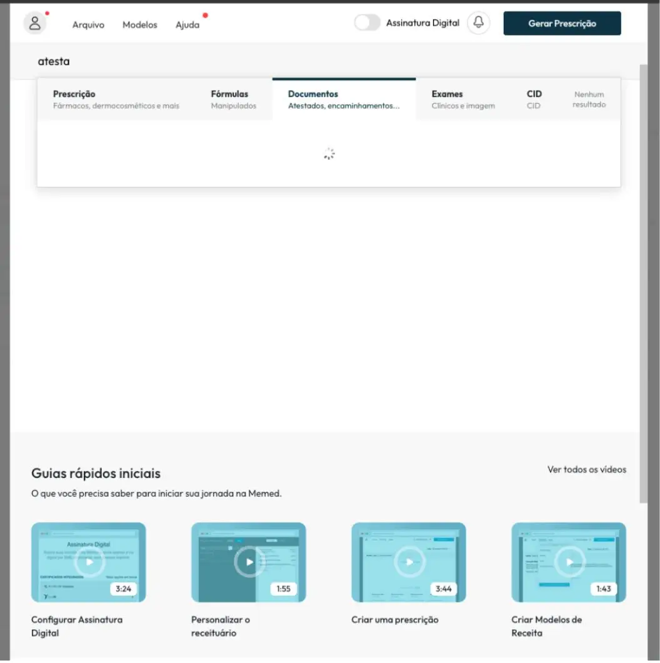
Task: Play the Criar uma prescrição video
Action: click(x=409, y=562)
